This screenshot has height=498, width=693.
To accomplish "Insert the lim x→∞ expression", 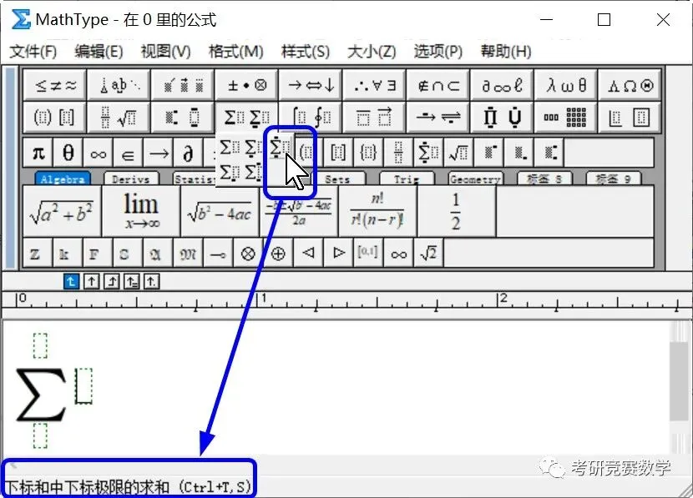I will [x=141, y=212].
